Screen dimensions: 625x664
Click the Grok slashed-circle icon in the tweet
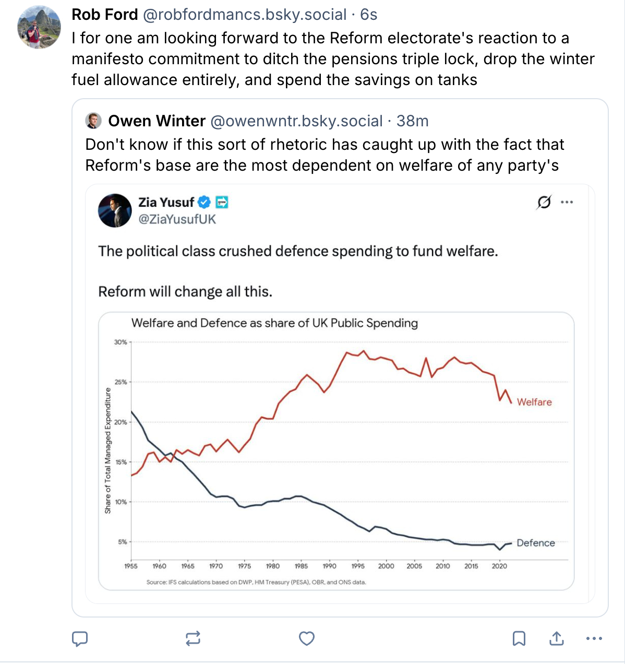click(x=544, y=202)
